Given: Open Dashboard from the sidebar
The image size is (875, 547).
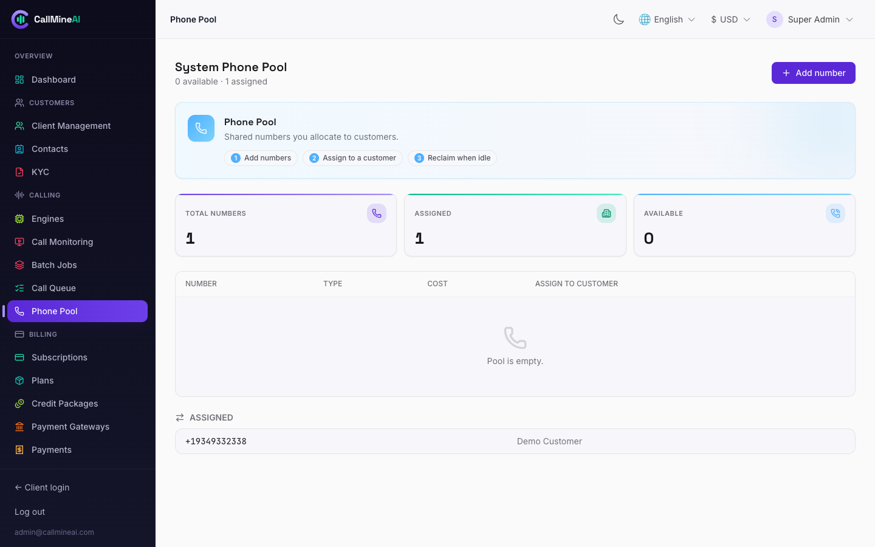Looking at the screenshot, I should 77,80.
